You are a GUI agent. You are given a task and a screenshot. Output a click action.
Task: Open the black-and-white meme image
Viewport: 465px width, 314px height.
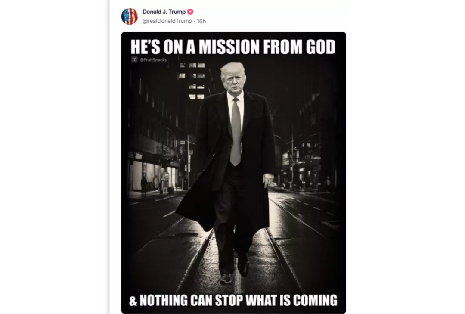tap(234, 173)
